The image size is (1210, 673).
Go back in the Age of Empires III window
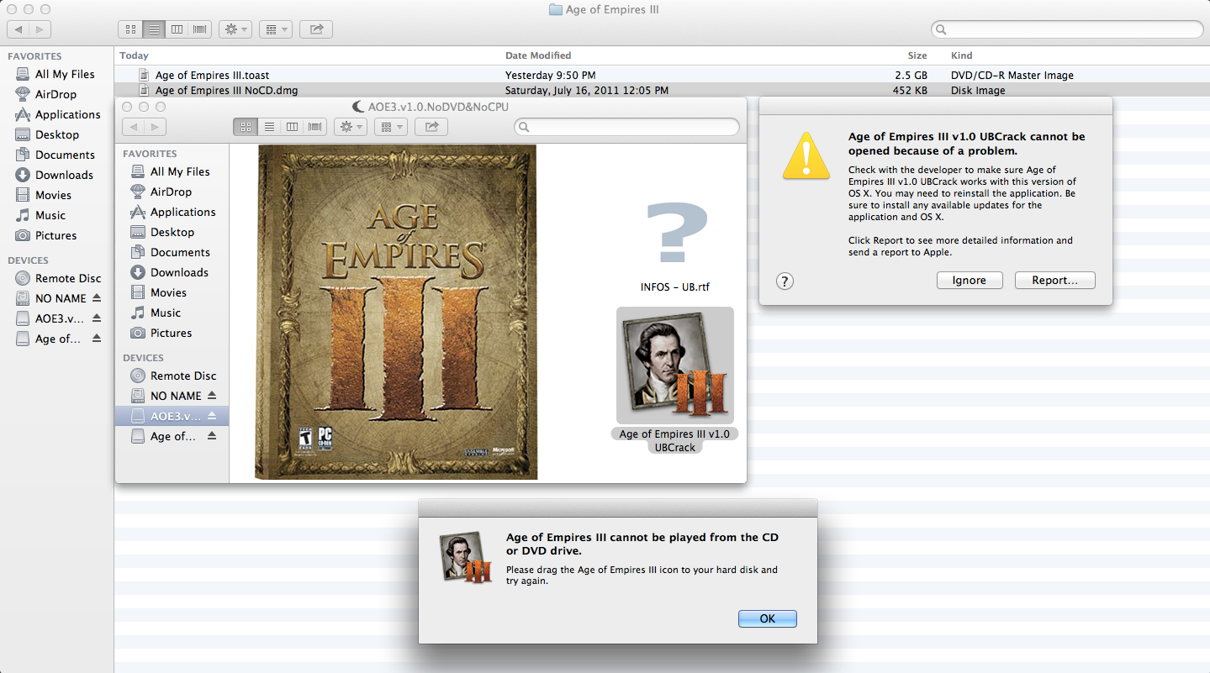coord(18,29)
